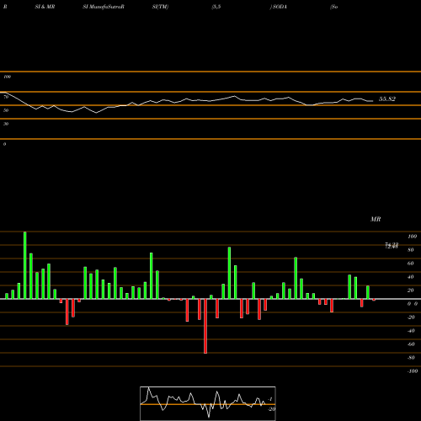Viewport: 421px width, 421px height.
Task: Click the '-29' value in mini chart
Action: click(x=271, y=409)
